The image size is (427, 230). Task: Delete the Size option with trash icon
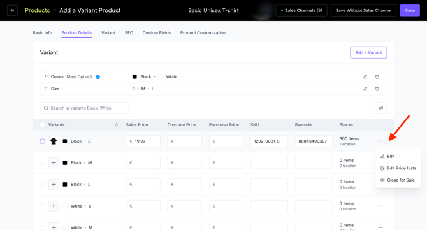[x=377, y=89]
